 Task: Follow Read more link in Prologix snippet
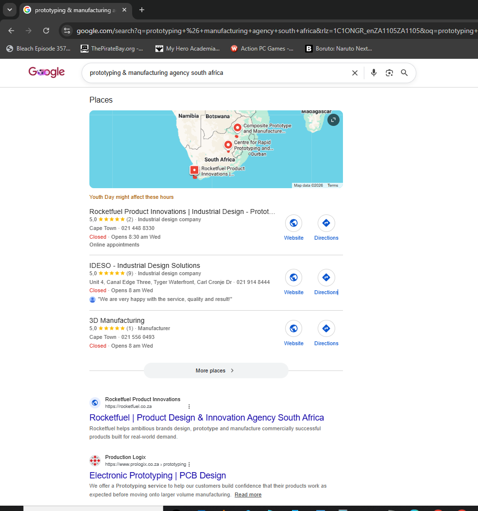[248, 494]
